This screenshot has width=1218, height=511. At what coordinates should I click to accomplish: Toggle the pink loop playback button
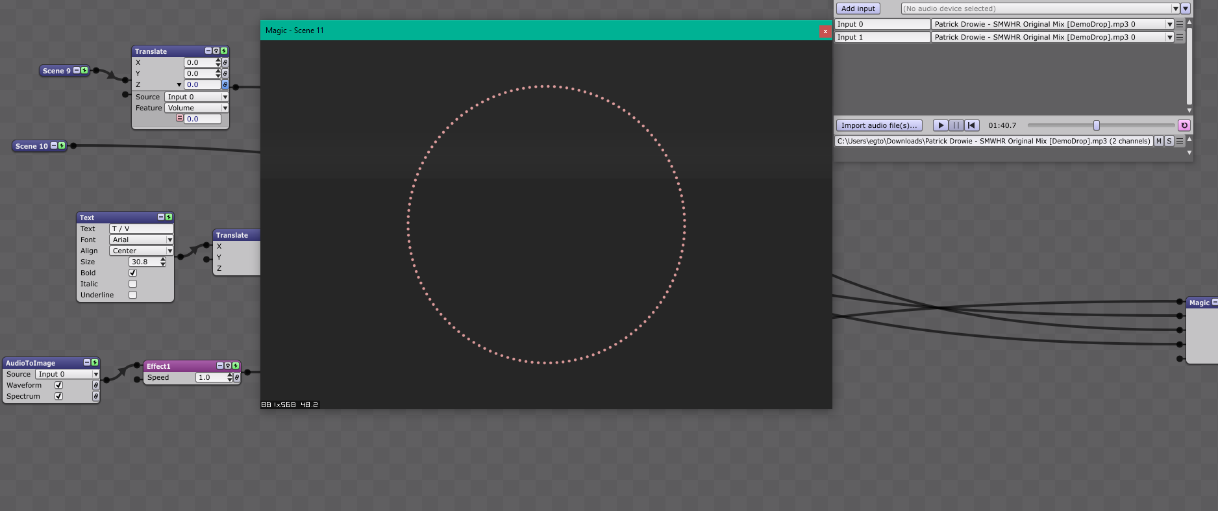[1184, 125]
